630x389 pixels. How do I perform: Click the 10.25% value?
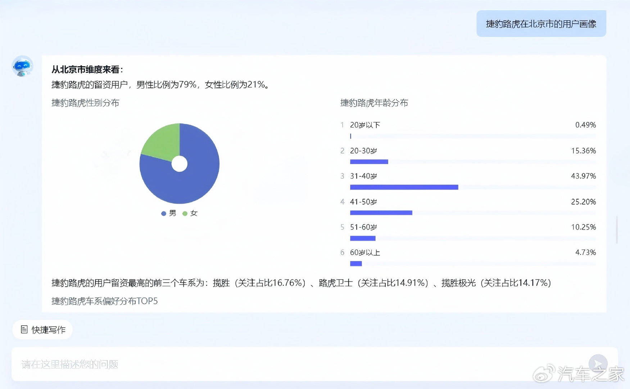tap(583, 227)
